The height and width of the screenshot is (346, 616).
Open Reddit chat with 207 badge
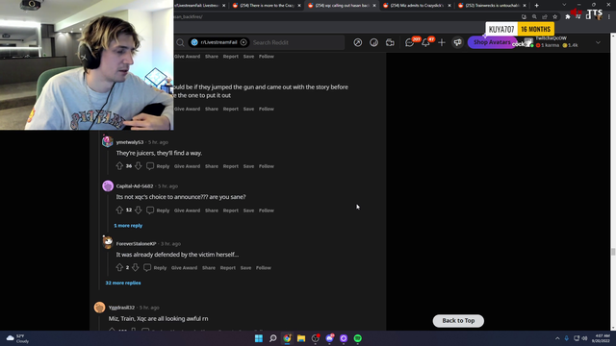409,42
